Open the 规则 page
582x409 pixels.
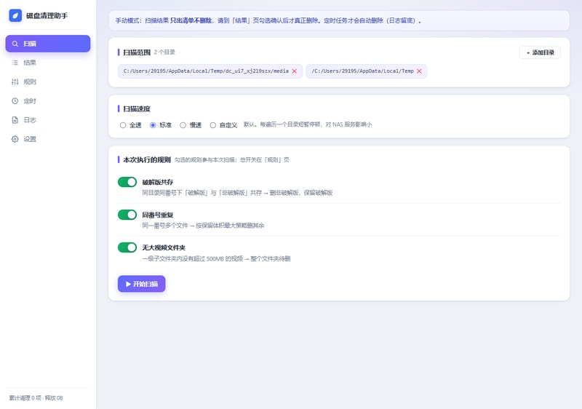[48, 82]
